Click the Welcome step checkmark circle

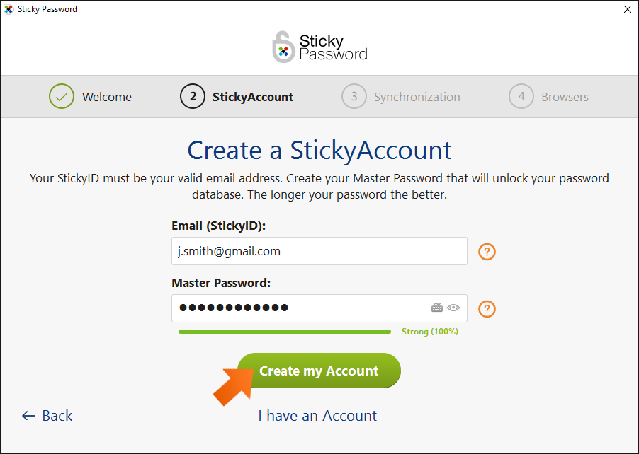62,96
